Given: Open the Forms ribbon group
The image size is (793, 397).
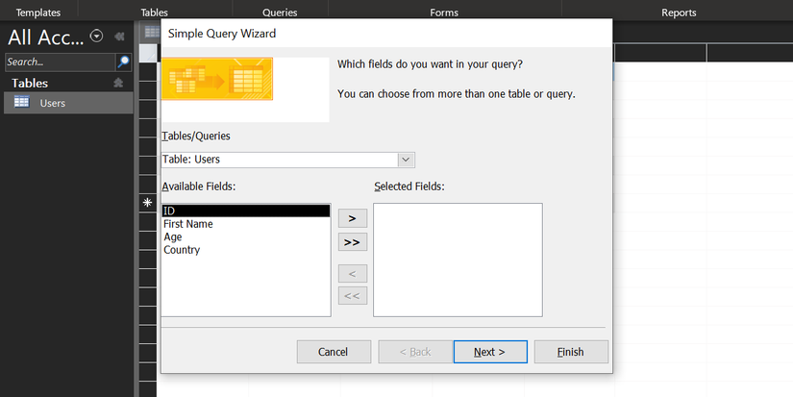Looking at the screenshot, I should point(444,12).
